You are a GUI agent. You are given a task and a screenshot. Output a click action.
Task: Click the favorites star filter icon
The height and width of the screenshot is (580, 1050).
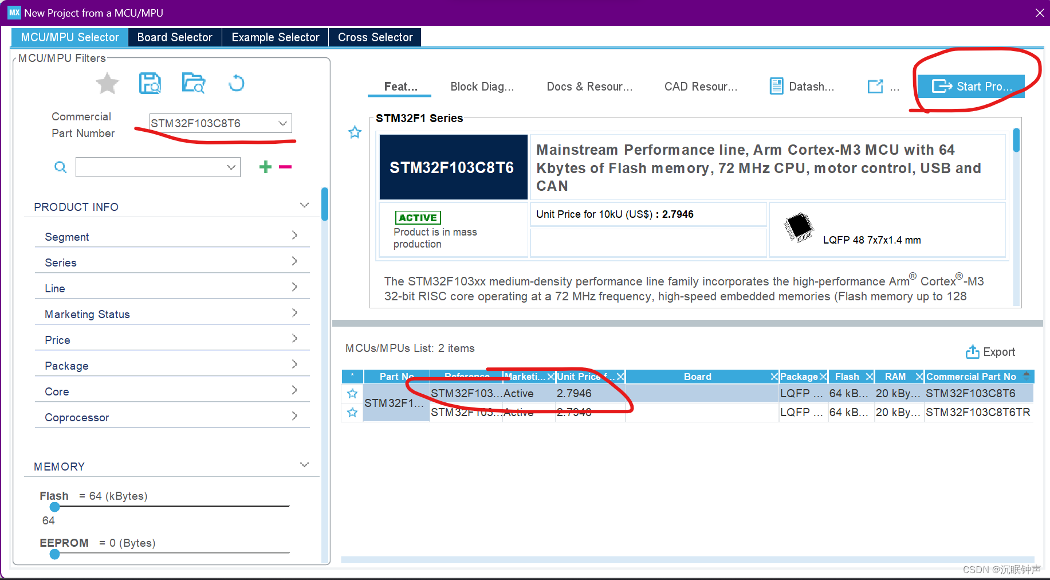click(107, 84)
